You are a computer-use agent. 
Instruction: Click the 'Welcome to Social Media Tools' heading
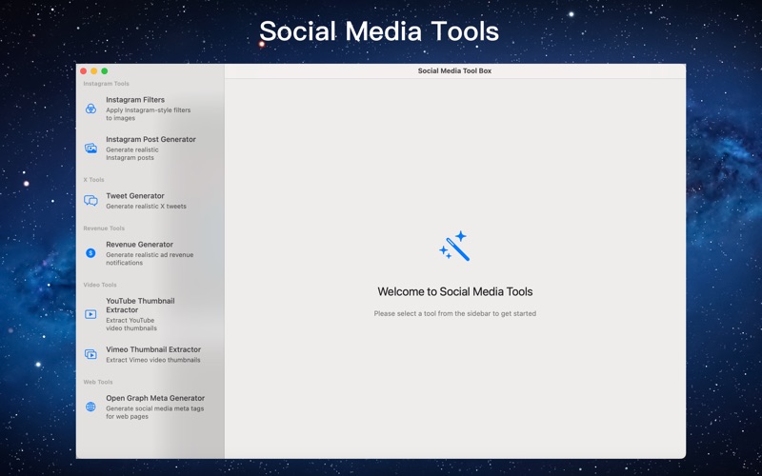(x=454, y=292)
